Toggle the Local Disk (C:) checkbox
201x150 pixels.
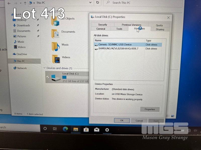click(x=48, y=77)
